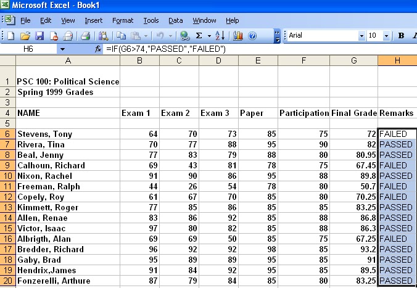Viewport: 417px width, 288px height.
Task: Undo the last action with the Undo arrow
Action: [160, 36]
